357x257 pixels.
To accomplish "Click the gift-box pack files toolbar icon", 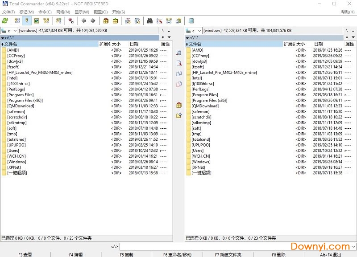I will pos(106,20).
